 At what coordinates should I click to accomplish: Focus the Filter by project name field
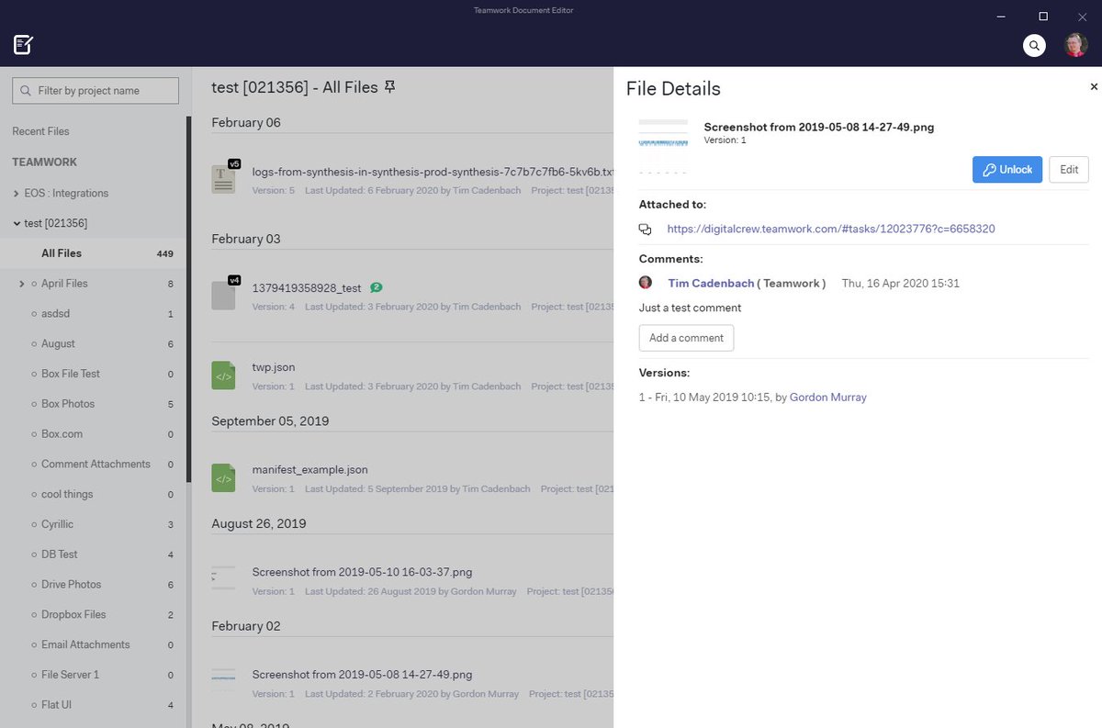click(96, 90)
